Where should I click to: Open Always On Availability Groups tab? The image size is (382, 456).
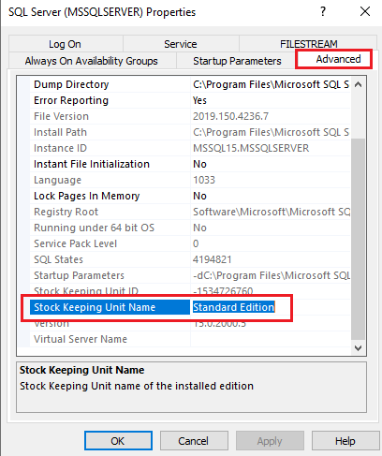click(x=92, y=61)
